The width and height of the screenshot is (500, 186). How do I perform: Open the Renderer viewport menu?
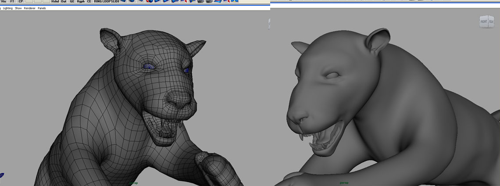click(30, 8)
